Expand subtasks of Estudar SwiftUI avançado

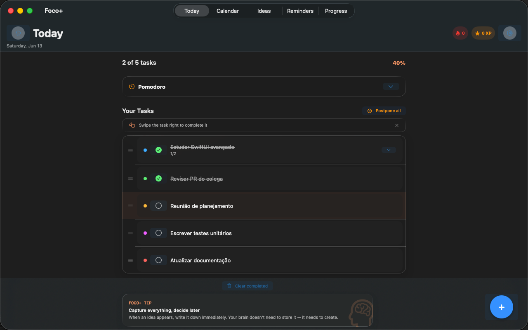point(389,150)
